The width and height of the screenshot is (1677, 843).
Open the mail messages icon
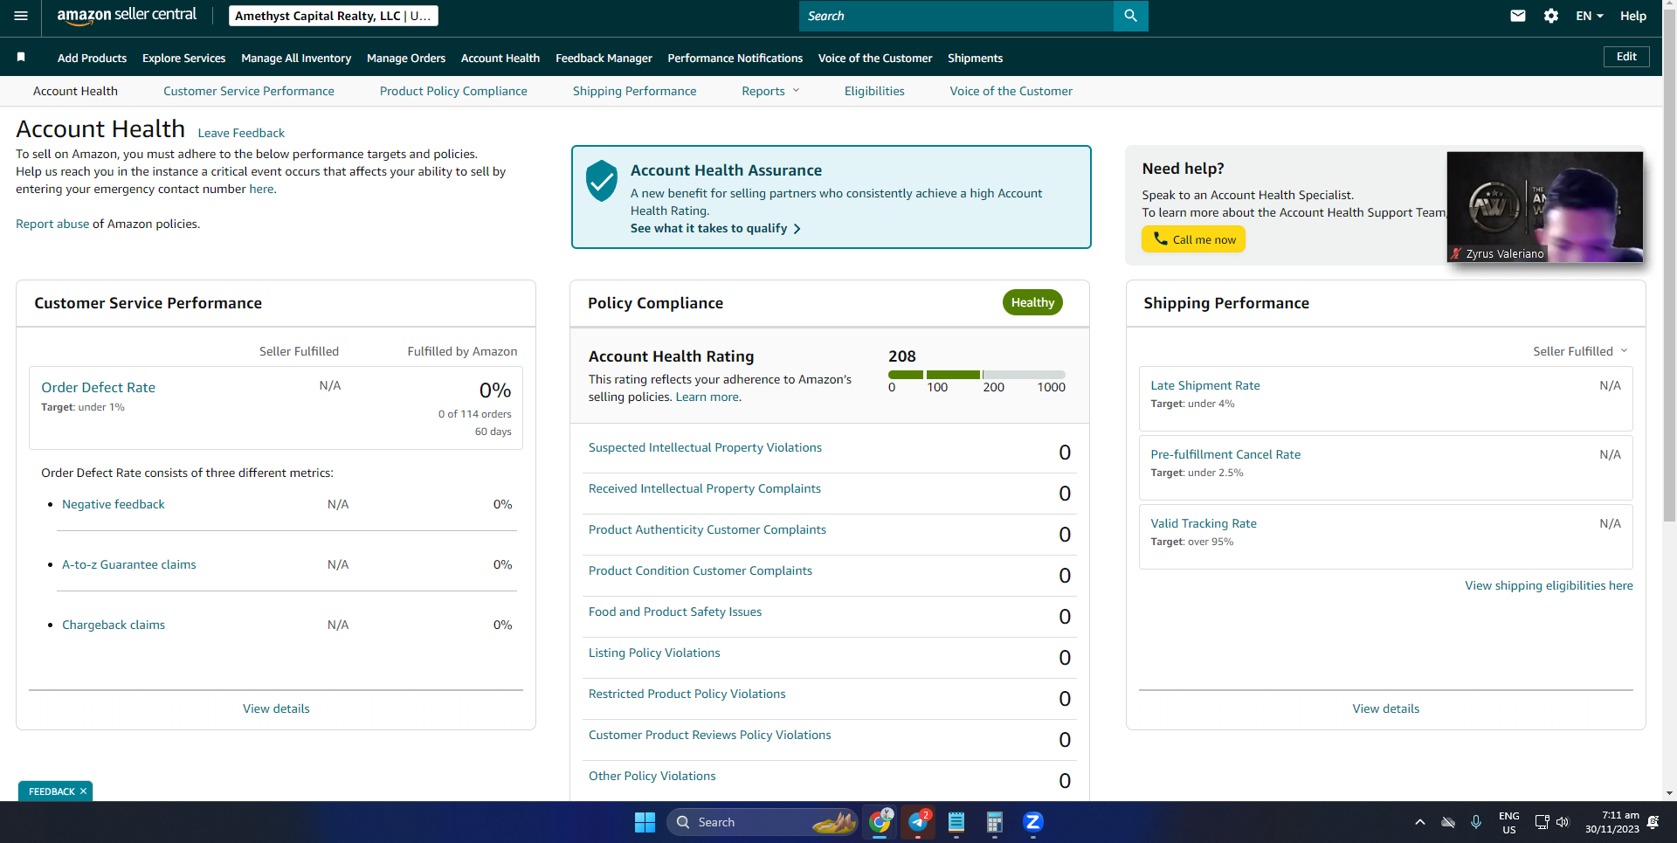pos(1518,16)
